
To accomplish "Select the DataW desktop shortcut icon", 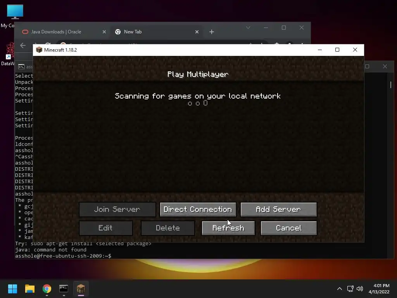I will [10, 51].
